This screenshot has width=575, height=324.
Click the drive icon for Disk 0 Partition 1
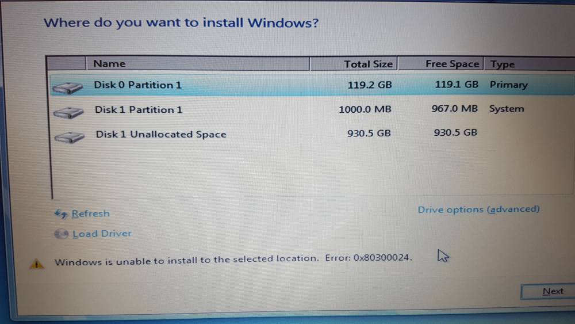coord(67,88)
